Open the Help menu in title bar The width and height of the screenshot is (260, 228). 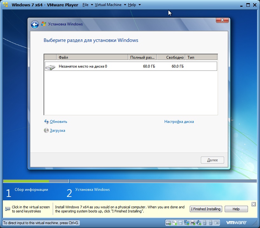click(132, 5)
